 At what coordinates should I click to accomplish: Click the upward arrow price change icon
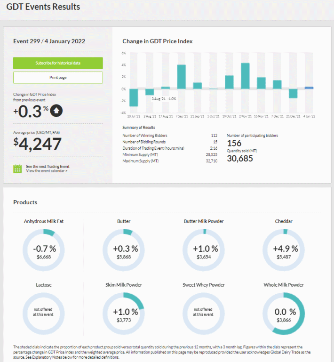click(x=56, y=111)
